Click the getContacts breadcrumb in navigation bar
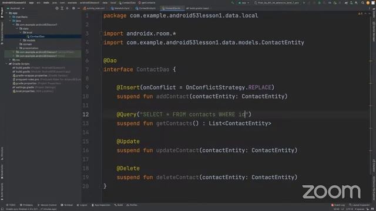This screenshot has width=376, height=211. (x=147, y=3)
